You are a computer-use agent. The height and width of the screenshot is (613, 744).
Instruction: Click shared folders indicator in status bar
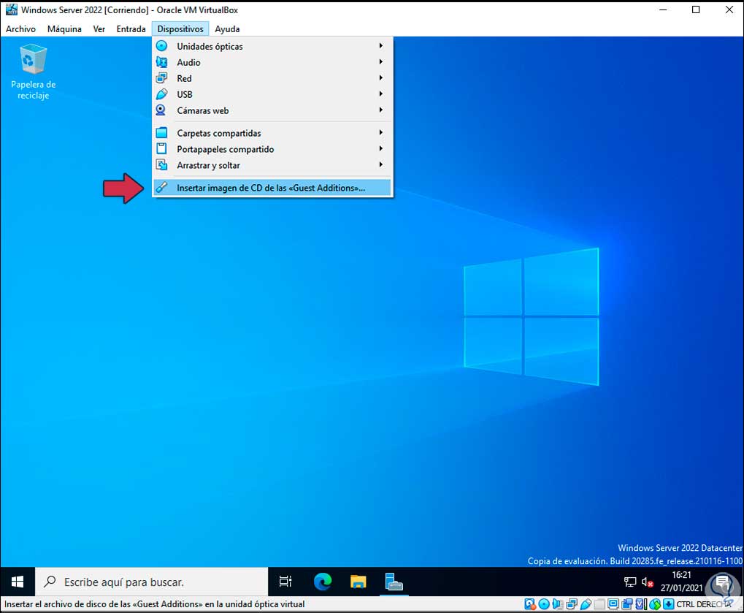point(599,604)
